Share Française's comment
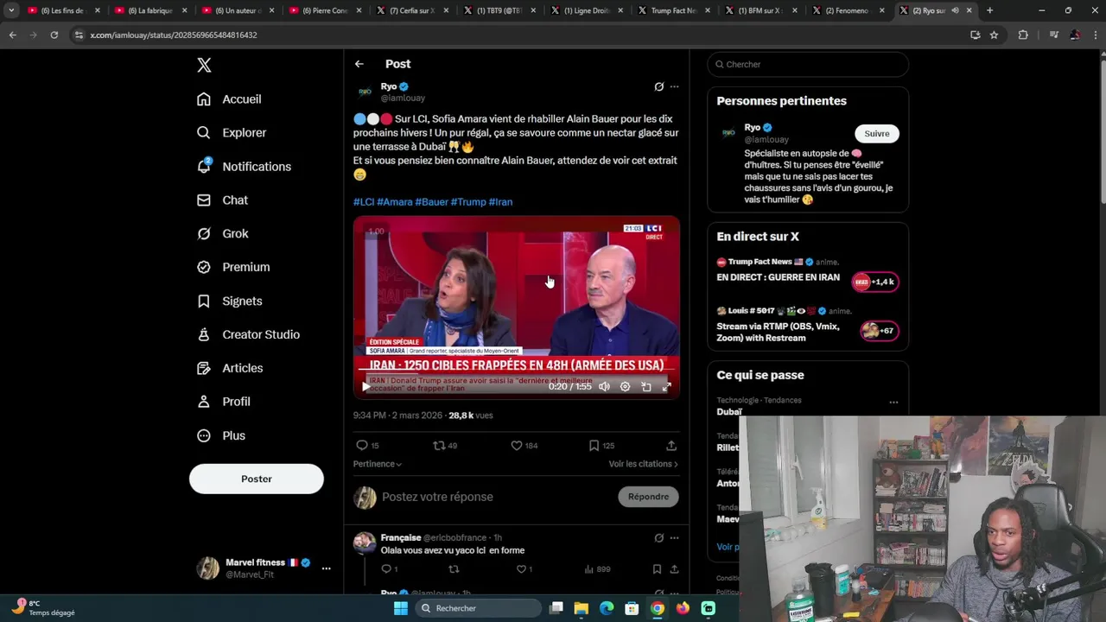The height and width of the screenshot is (622, 1106). (674, 569)
